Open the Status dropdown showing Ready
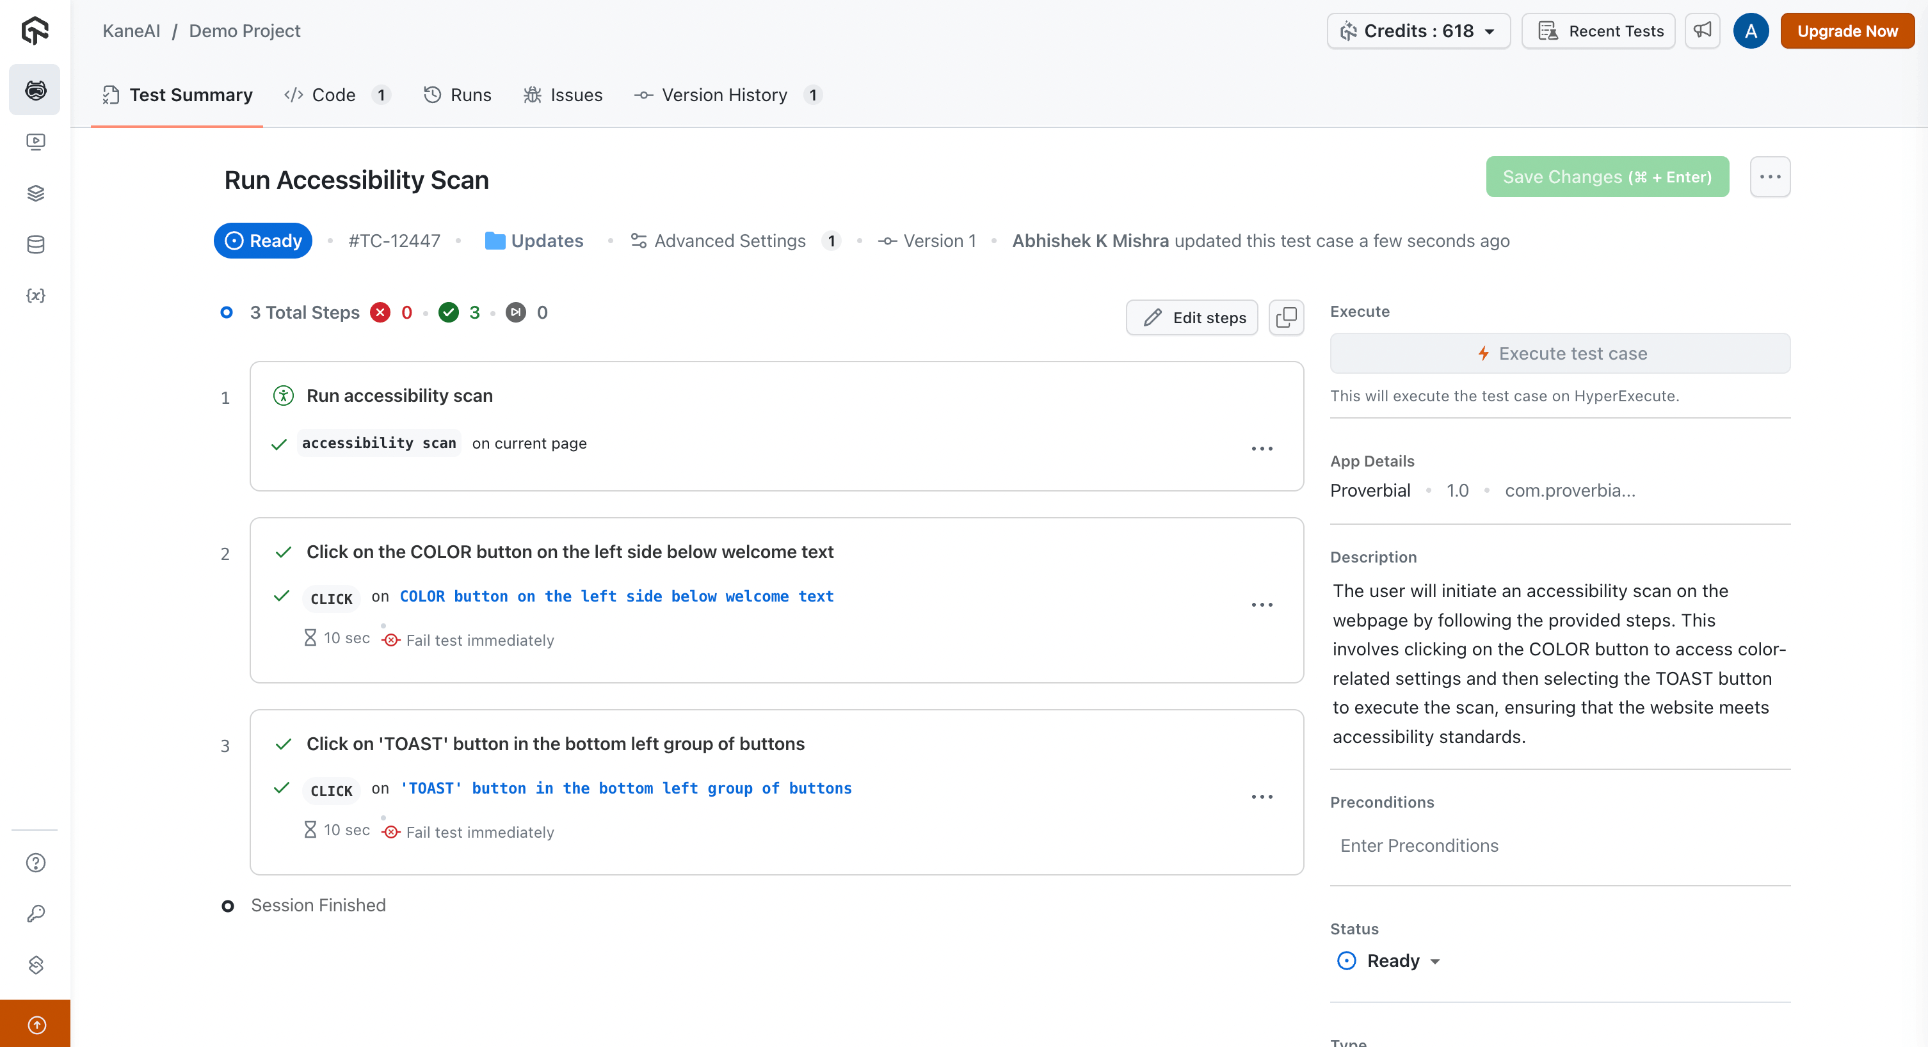The width and height of the screenshot is (1928, 1047). [1389, 960]
